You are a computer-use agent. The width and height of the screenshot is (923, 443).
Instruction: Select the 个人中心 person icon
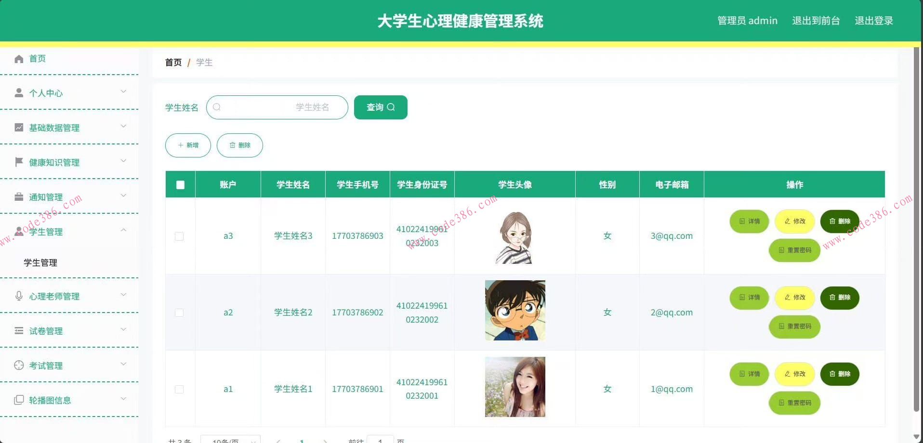pos(19,92)
